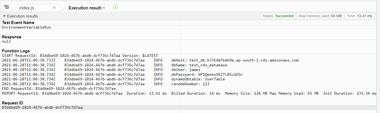The width and height of the screenshot is (380, 113).
Task: Click the EnvironmentVariableRun test event name
Action: click(27, 27)
